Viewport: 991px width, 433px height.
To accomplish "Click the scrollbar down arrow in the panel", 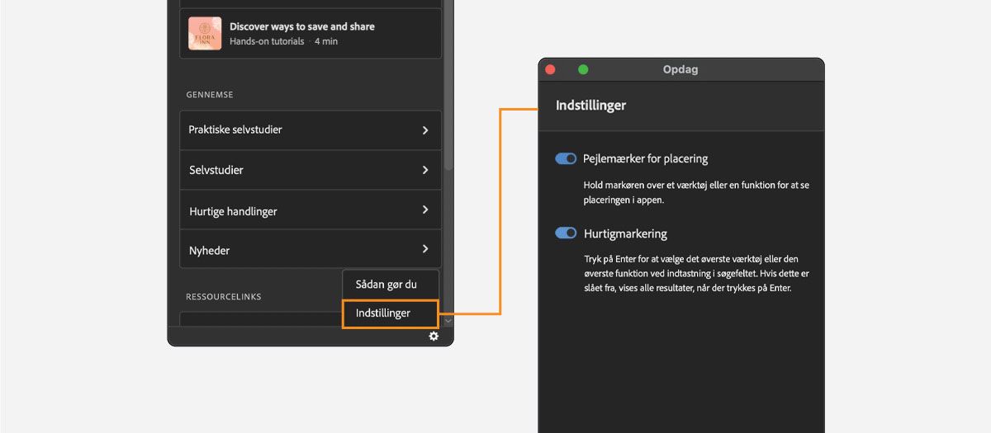I will 448,320.
